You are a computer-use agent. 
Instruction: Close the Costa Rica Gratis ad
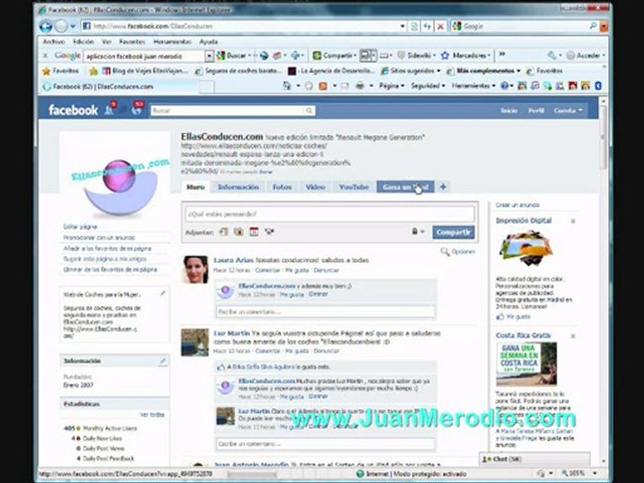tap(574, 335)
